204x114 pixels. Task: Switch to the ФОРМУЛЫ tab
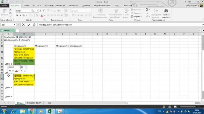click(x=74, y=6)
